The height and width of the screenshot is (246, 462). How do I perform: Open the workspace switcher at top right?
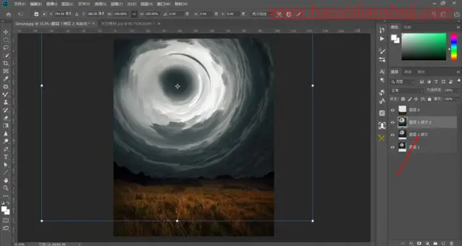[x=444, y=14]
